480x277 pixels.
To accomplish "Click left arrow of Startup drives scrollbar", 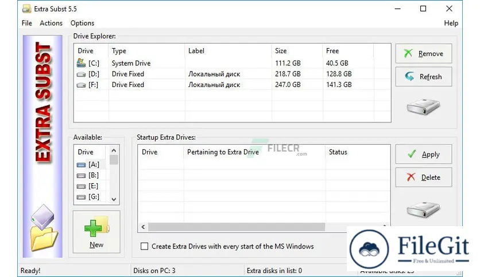I will 143,227.
